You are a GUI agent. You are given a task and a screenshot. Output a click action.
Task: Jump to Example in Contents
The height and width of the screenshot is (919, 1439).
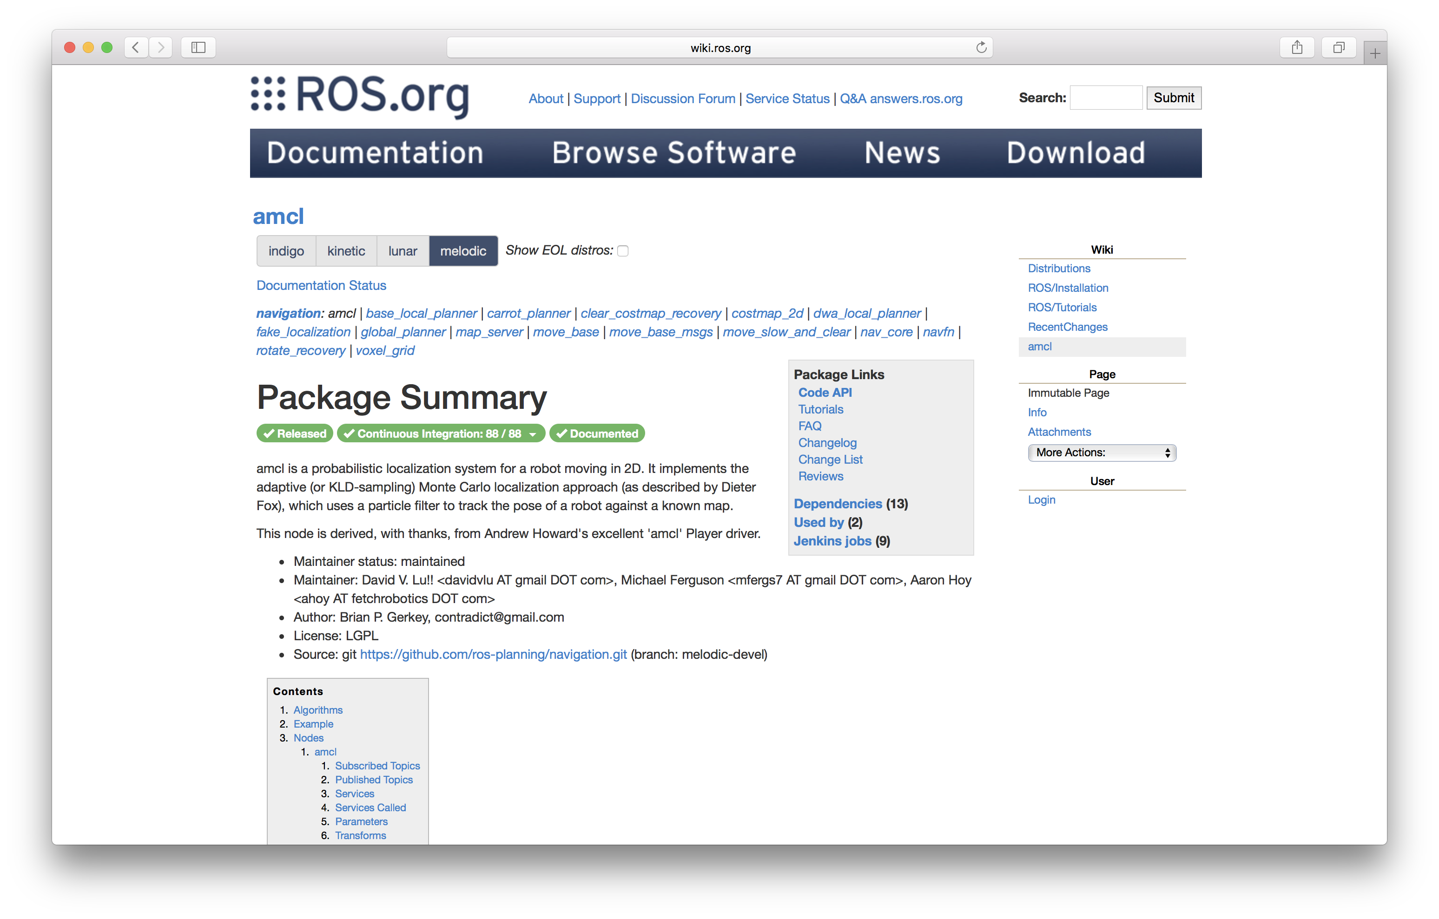(313, 723)
